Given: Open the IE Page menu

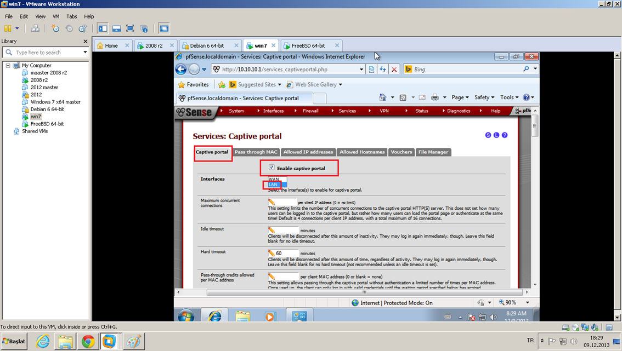Looking at the screenshot, I should coord(460,97).
